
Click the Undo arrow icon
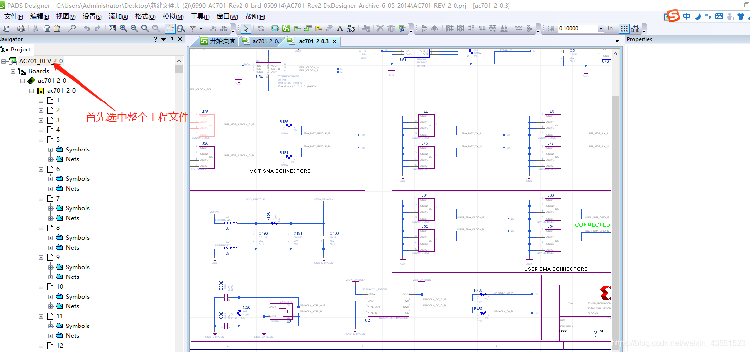point(87,28)
